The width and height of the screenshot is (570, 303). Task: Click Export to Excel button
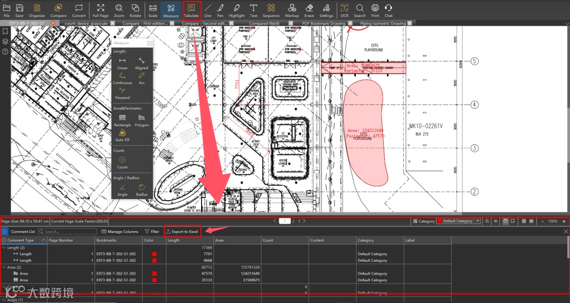pos(182,231)
